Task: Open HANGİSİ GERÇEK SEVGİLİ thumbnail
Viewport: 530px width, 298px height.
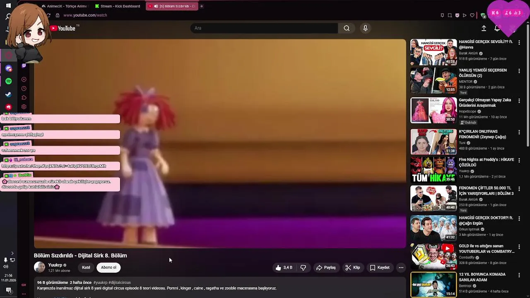Action: [434, 52]
